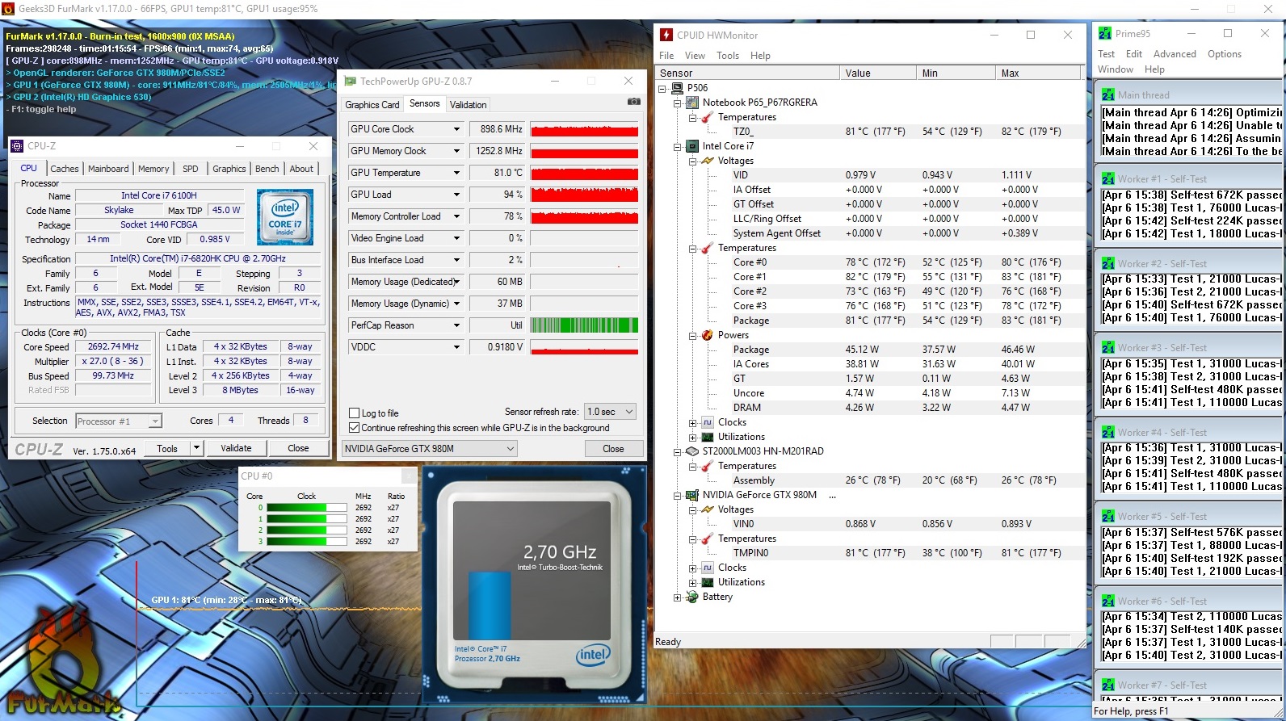Viewport: 1286px width, 721px height.
Task: Collapse the Intel Core i7 tree node
Action: 677,146
